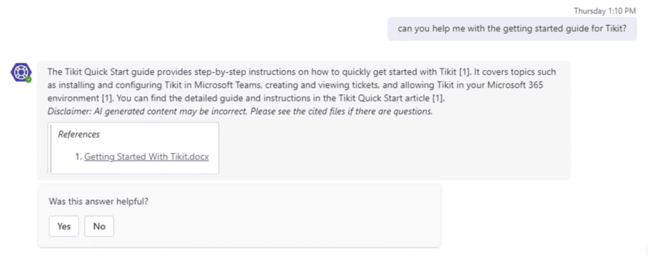Select the user's getting started guide message bubble
Screen dimensions: 648x255
[512, 28]
